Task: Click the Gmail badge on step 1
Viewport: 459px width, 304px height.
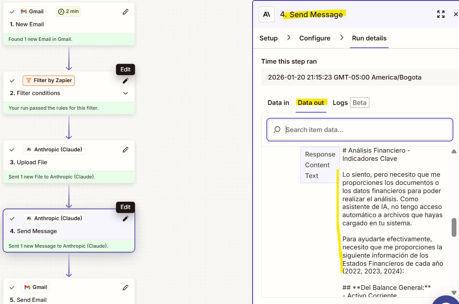Action: coord(32,11)
